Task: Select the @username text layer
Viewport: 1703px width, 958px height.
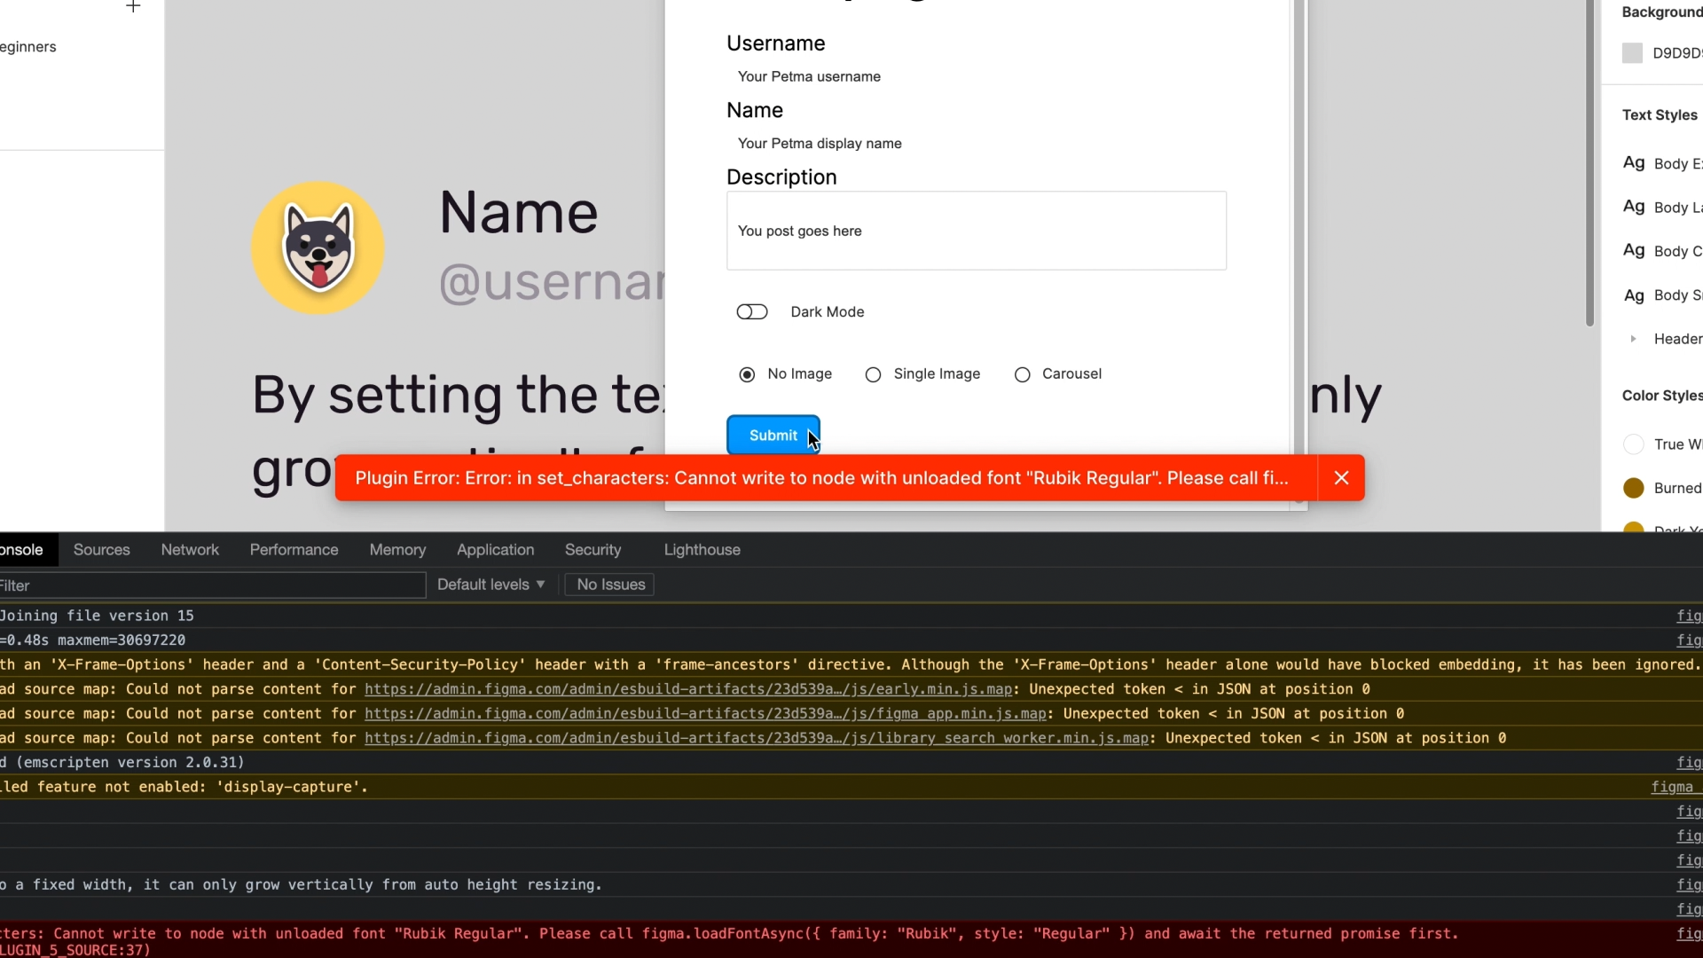Action: pos(552,283)
